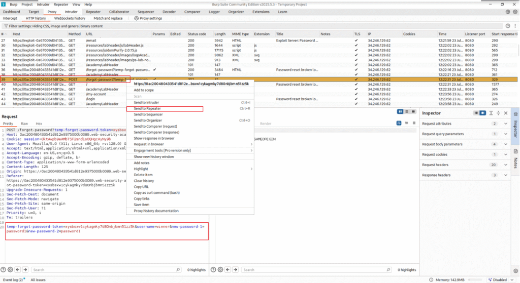Screen dimensions: 520x283
Task: Click the request search input field
Action: point(106,270)
